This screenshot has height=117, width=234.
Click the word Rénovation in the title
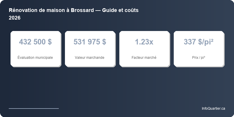[23, 10]
